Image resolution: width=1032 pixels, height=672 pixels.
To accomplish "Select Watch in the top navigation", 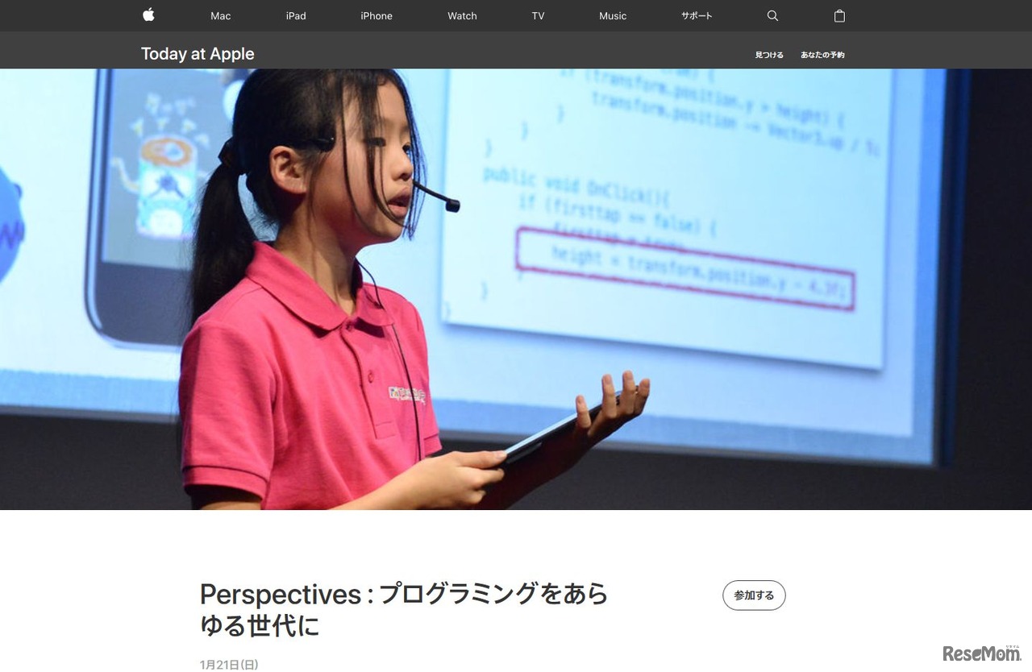I will (x=461, y=15).
